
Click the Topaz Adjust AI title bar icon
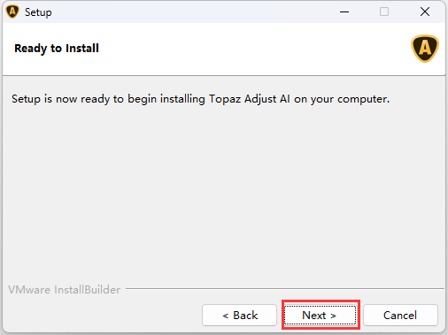(12, 11)
